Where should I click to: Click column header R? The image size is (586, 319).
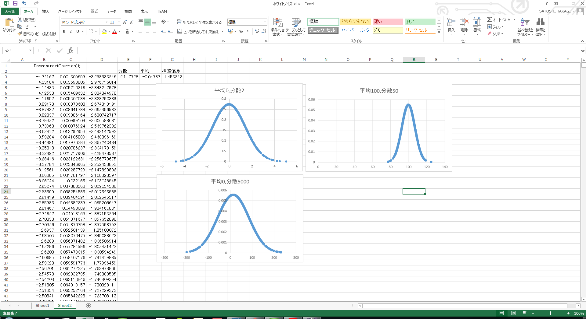tap(414, 60)
